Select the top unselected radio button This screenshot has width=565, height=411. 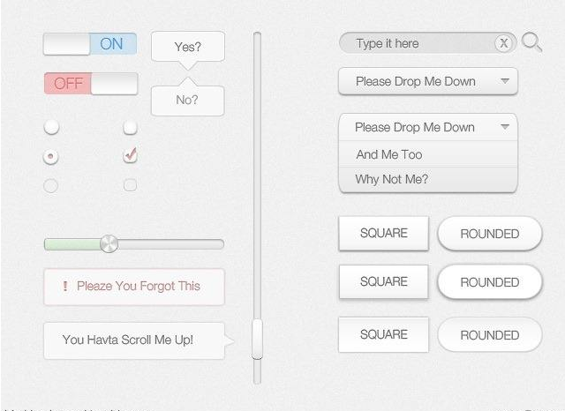[x=51, y=128]
